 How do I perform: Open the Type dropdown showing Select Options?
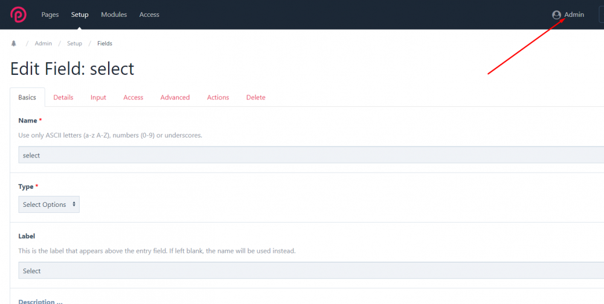(49, 204)
